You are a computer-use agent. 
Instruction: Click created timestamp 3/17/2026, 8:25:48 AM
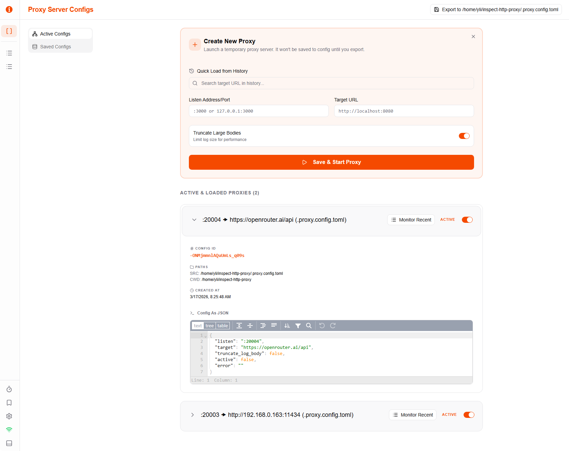tap(210, 297)
